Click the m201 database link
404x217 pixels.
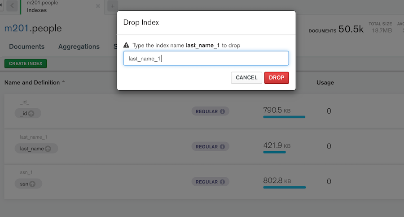16,28
